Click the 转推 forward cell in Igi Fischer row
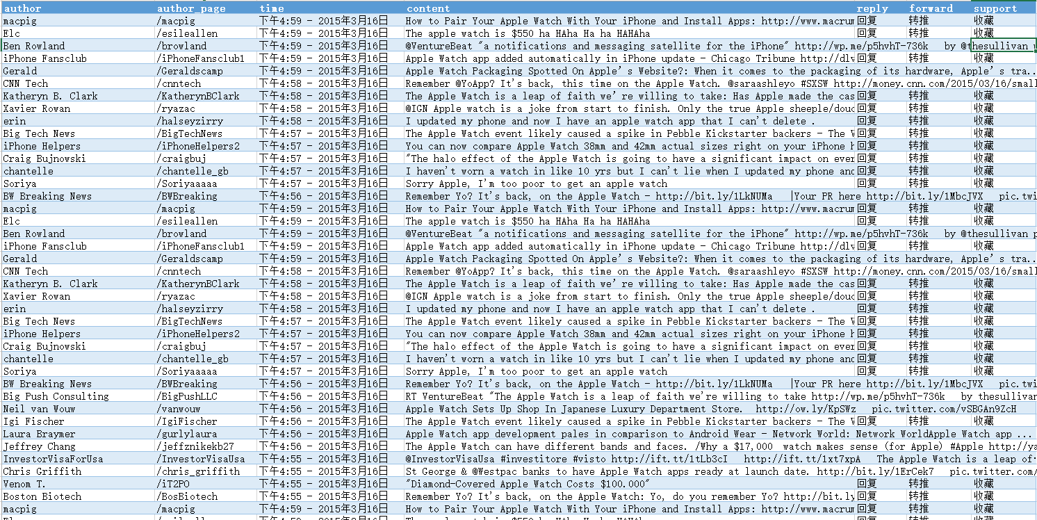Viewport: 1037px width, 520px height. (939, 421)
